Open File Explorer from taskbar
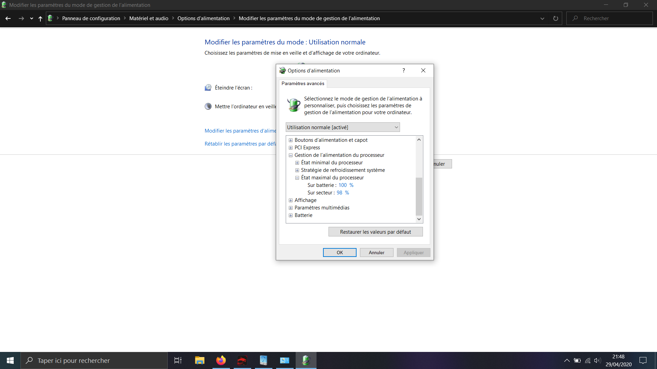 pyautogui.click(x=199, y=360)
